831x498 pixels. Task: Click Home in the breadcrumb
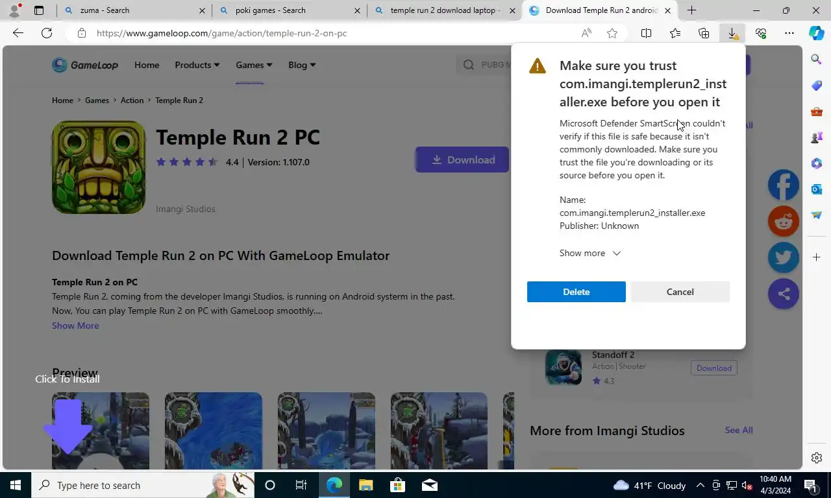[x=62, y=100]
